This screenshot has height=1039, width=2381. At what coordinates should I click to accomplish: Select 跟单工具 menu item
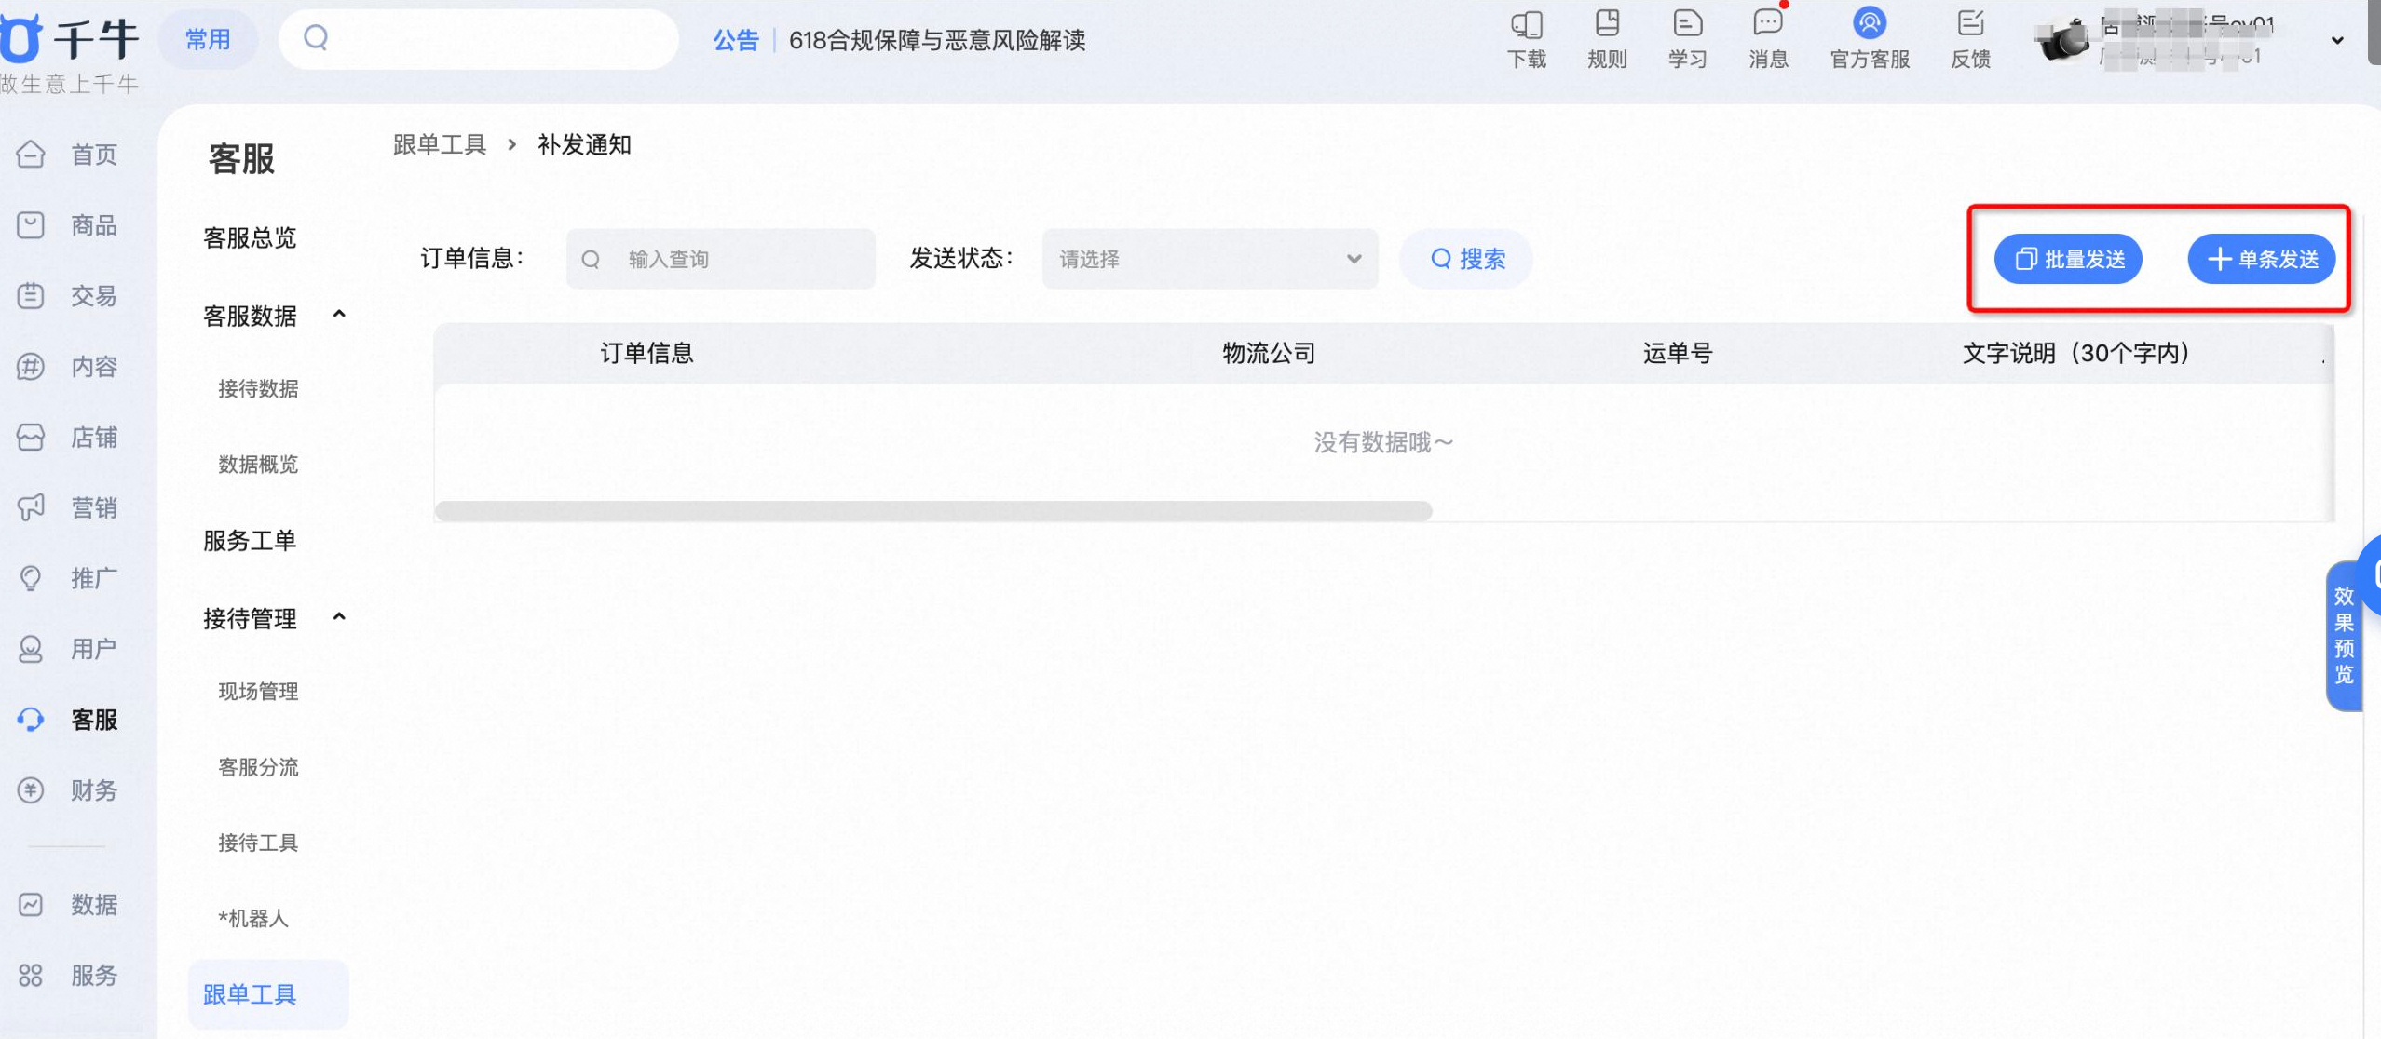(268, 994)
